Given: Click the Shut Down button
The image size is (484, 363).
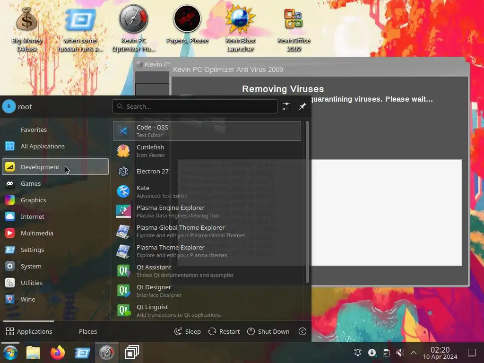Looking at the screenshot, I should [268, 331].
